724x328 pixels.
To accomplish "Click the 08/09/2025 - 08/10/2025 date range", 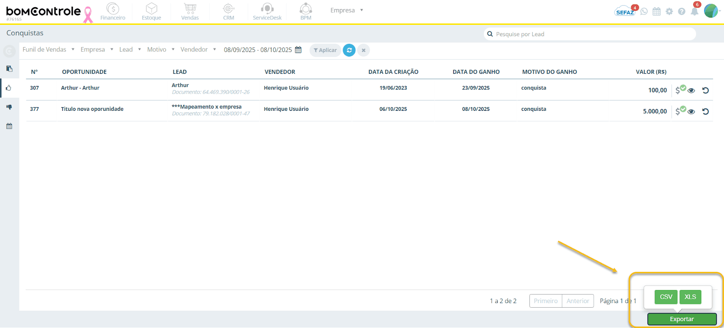I will (258, 50).
